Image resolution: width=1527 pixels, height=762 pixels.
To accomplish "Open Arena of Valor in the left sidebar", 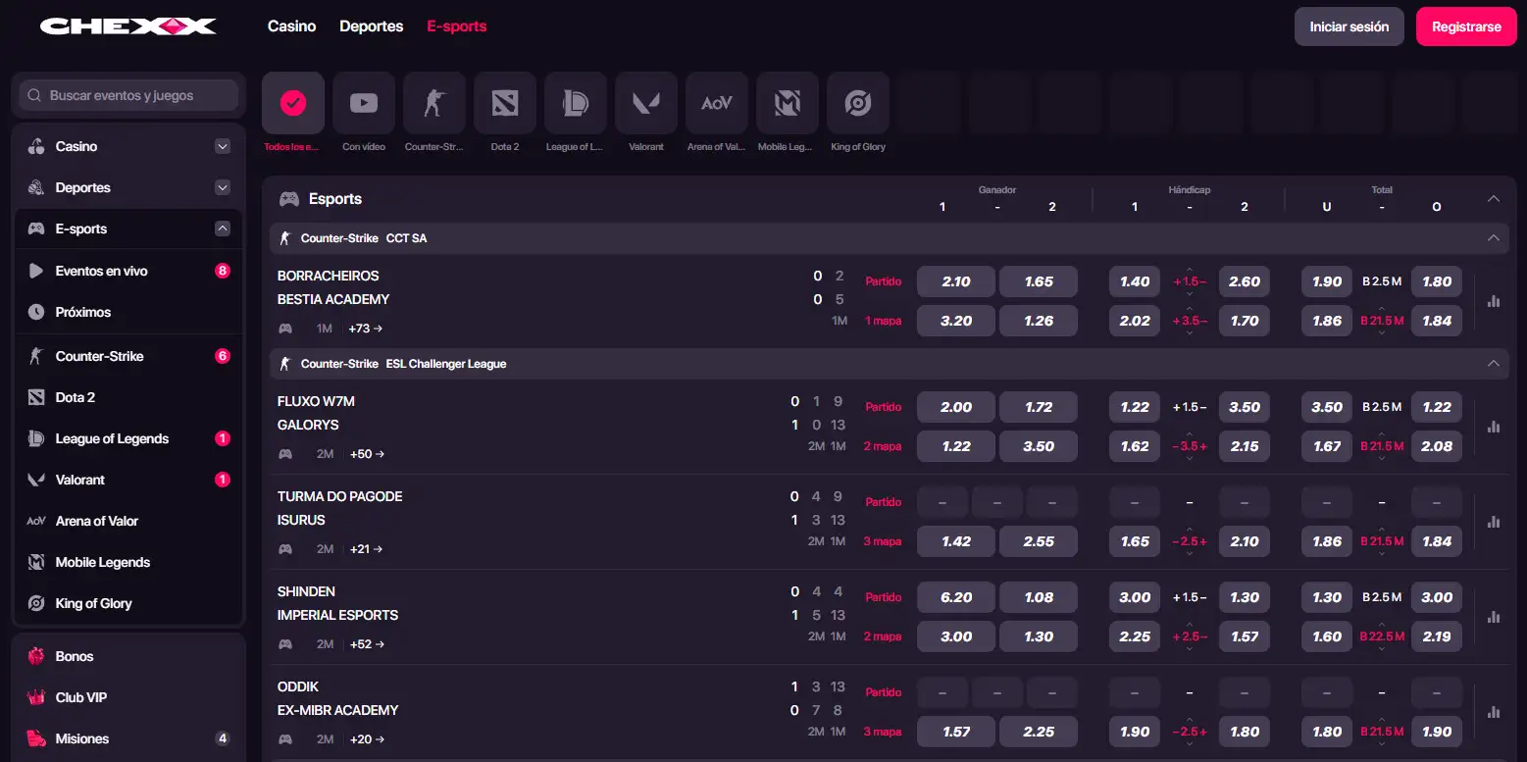I will [x=128, y=521].
